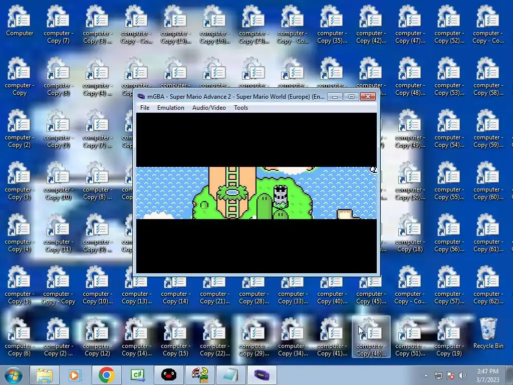Maximize the mGBA window

pos(351,97)
